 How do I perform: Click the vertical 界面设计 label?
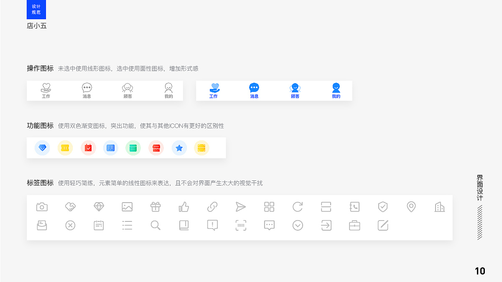pyautogui.click(x=480, y=188)
